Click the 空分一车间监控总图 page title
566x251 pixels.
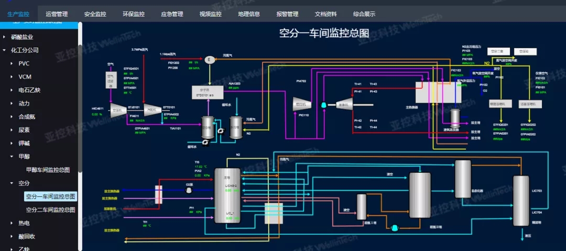(324, 33)
